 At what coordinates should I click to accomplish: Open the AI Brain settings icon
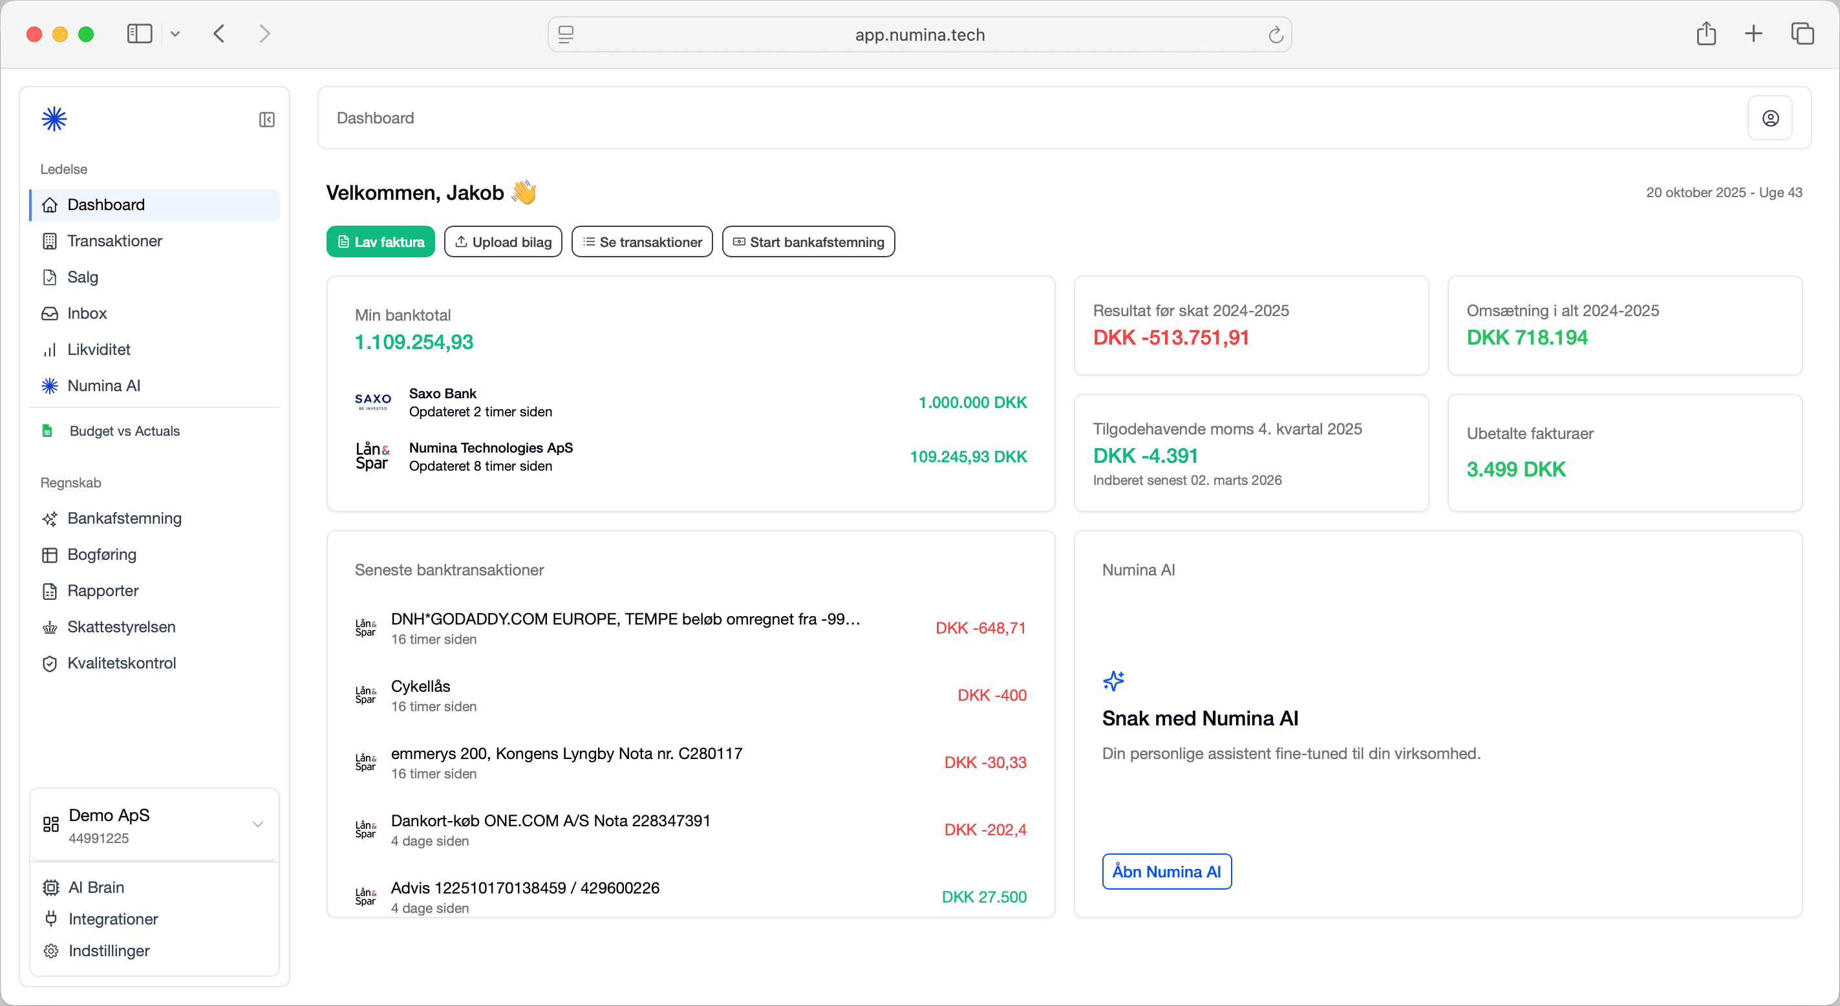tap(50, 886)
